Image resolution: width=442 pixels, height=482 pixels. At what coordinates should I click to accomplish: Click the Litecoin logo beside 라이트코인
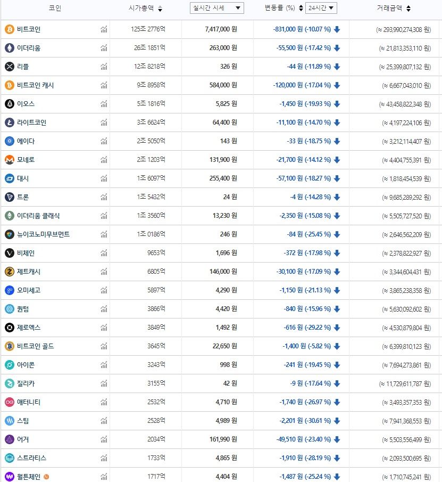(x=10, y=122)
